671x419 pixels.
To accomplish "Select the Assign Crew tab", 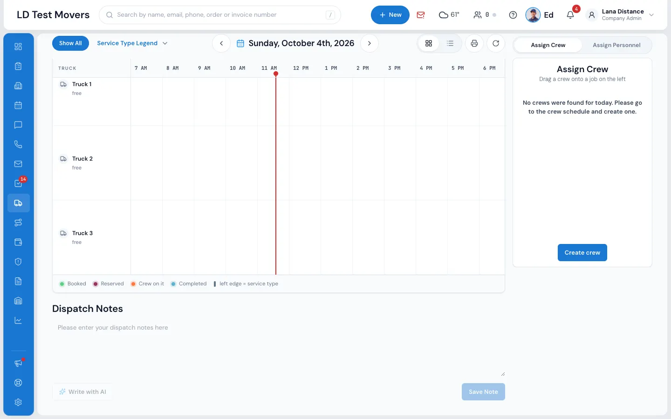I will [548, 45].
